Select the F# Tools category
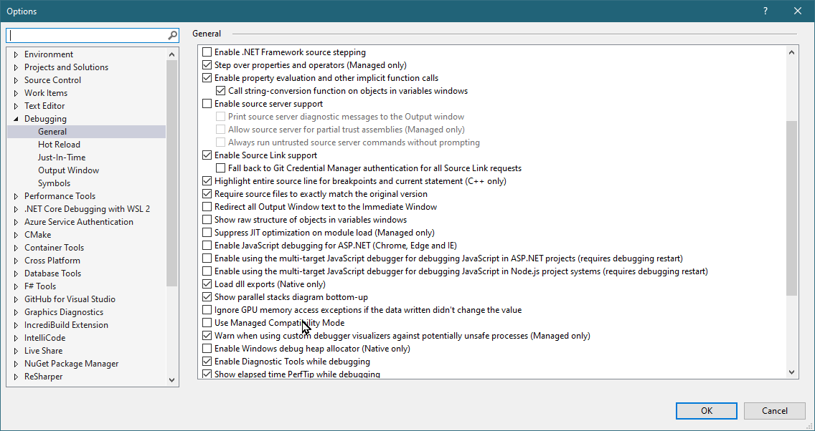 40,286
